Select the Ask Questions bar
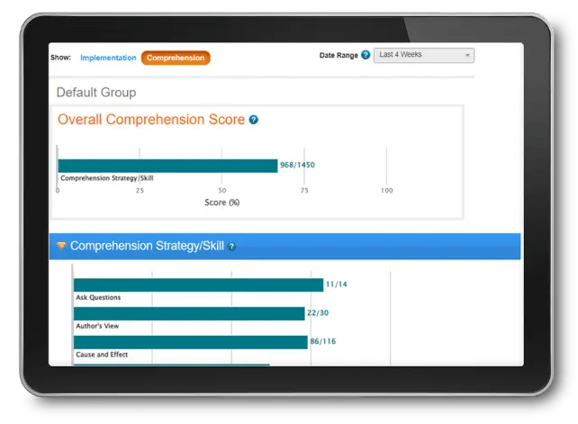578x424 pixels. click(198, 284)
